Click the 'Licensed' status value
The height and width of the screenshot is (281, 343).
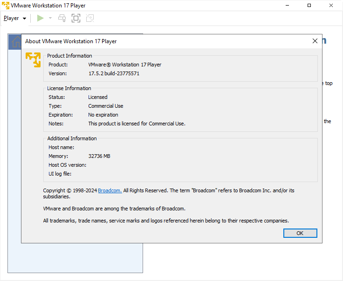coord(98,97)
